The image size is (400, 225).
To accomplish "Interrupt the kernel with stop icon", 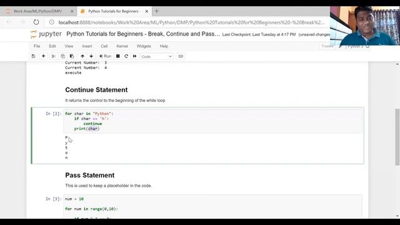I will tap(118, 56).
